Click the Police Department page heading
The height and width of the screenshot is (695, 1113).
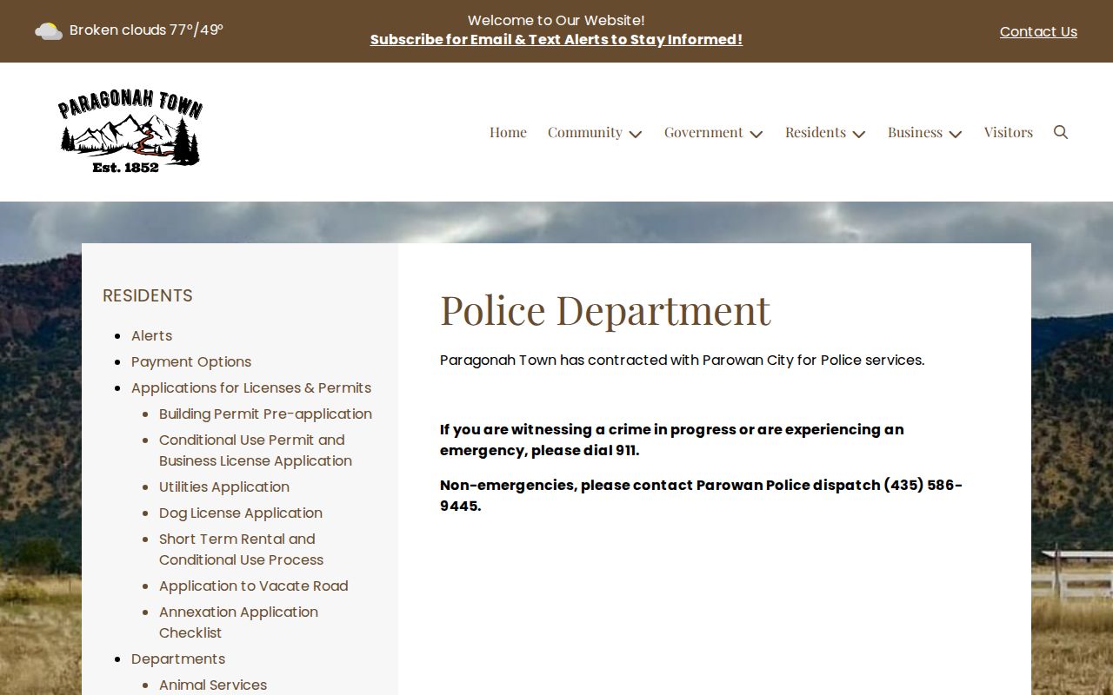605,309
